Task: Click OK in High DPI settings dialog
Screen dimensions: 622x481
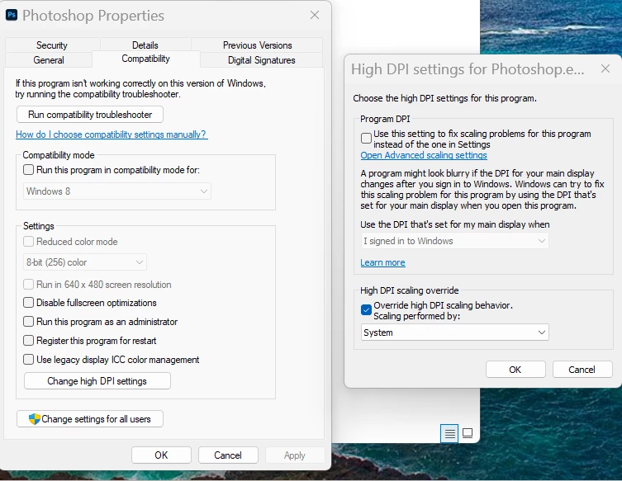Action: (x=515, y=370)
